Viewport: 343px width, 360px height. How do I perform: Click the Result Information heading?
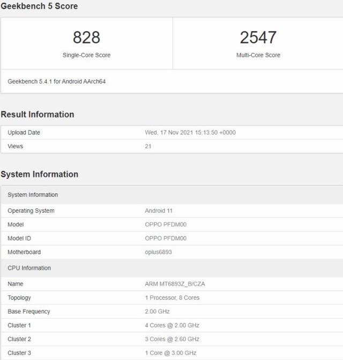click(38, 114)
